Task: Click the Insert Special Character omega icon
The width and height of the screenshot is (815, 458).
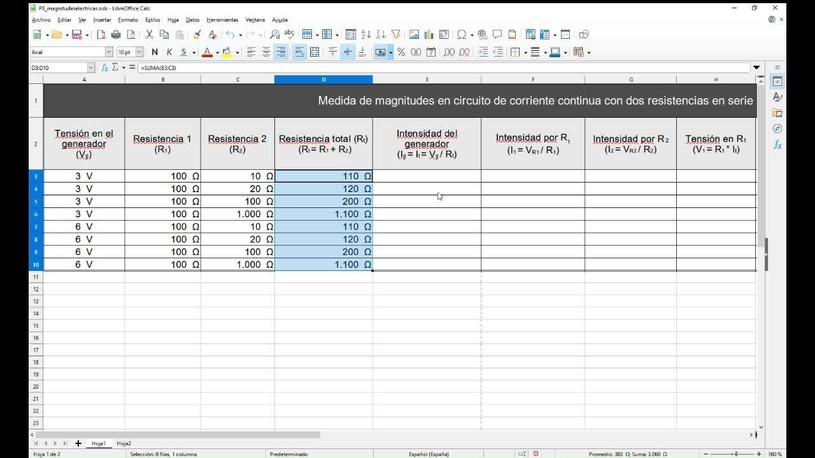Action: pyautogui.click(x=461, y=34)
